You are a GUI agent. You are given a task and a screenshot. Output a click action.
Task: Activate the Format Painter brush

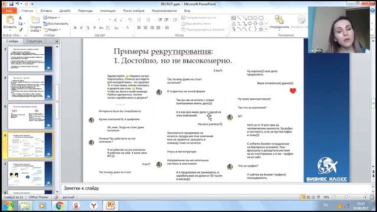[21, 29]
